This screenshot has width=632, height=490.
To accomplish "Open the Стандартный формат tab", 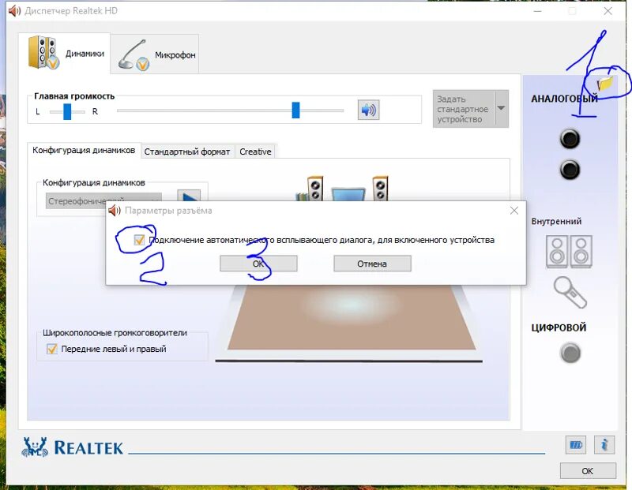I will (x=187, y=151).
